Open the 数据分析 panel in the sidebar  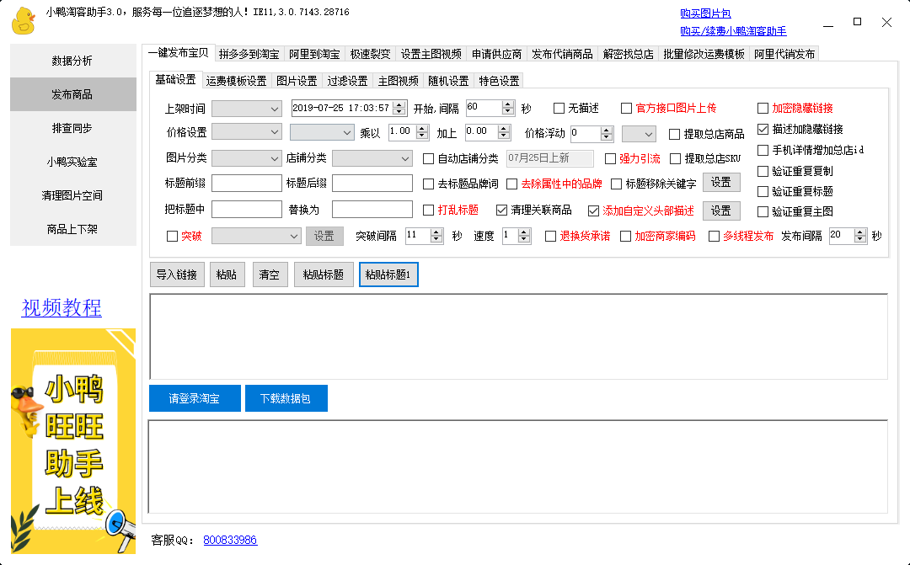tap(72, 59)
